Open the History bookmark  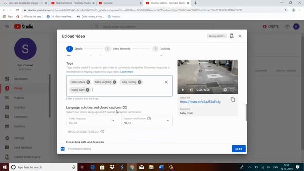tap(114, 17)
